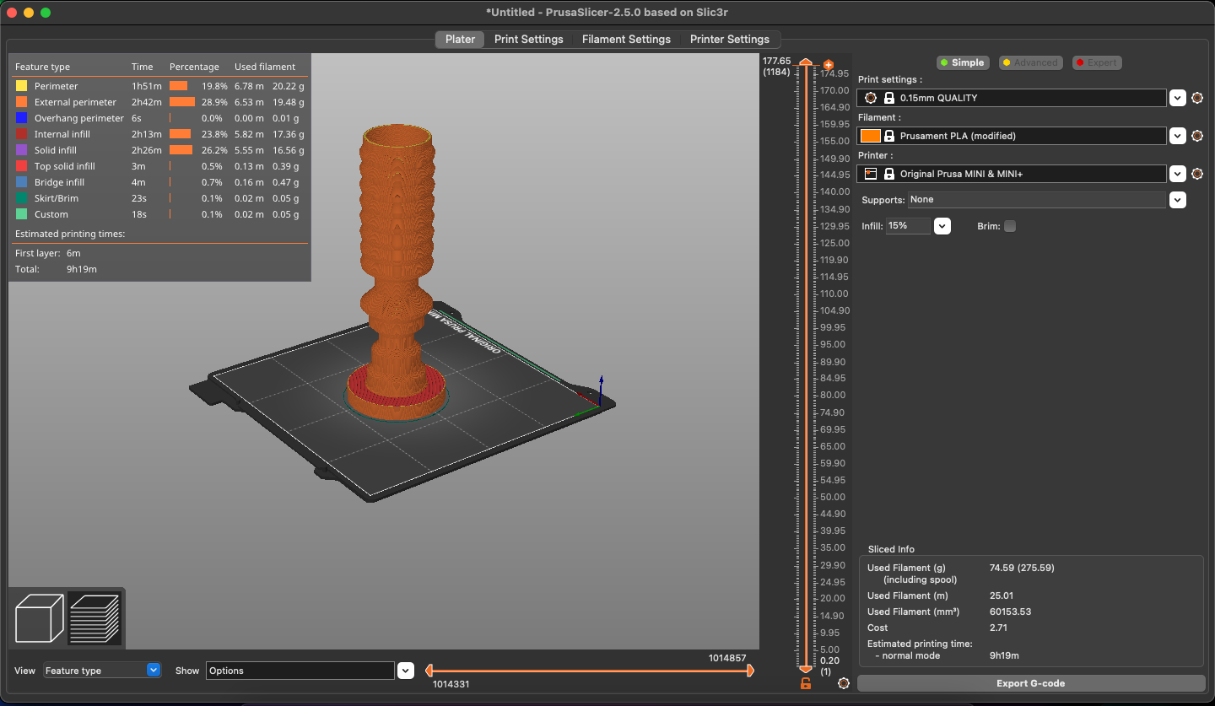This screenshot has height=706, width=1215.
Task: Switch to Expert mode
Action: 1097,62
